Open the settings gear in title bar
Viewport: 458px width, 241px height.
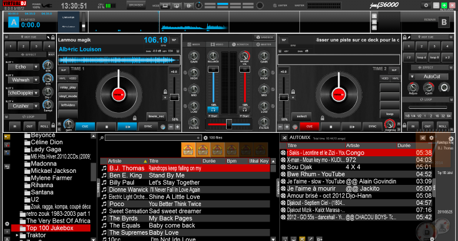point(425,5)
